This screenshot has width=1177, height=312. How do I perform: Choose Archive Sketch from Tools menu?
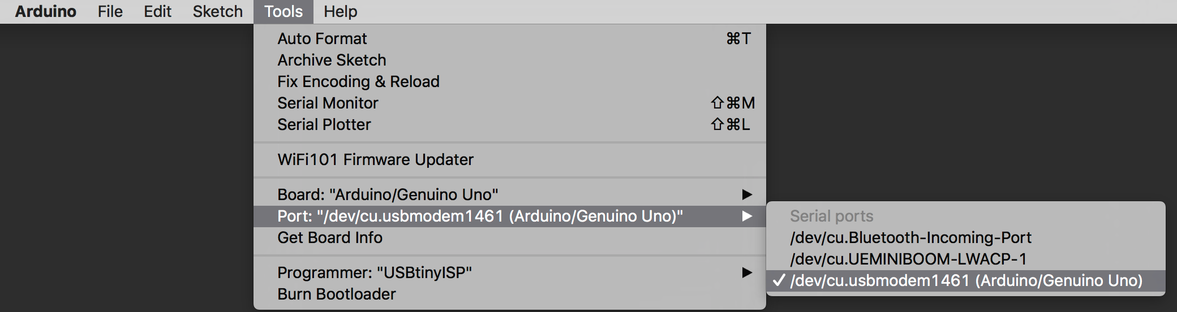point(332,60)
